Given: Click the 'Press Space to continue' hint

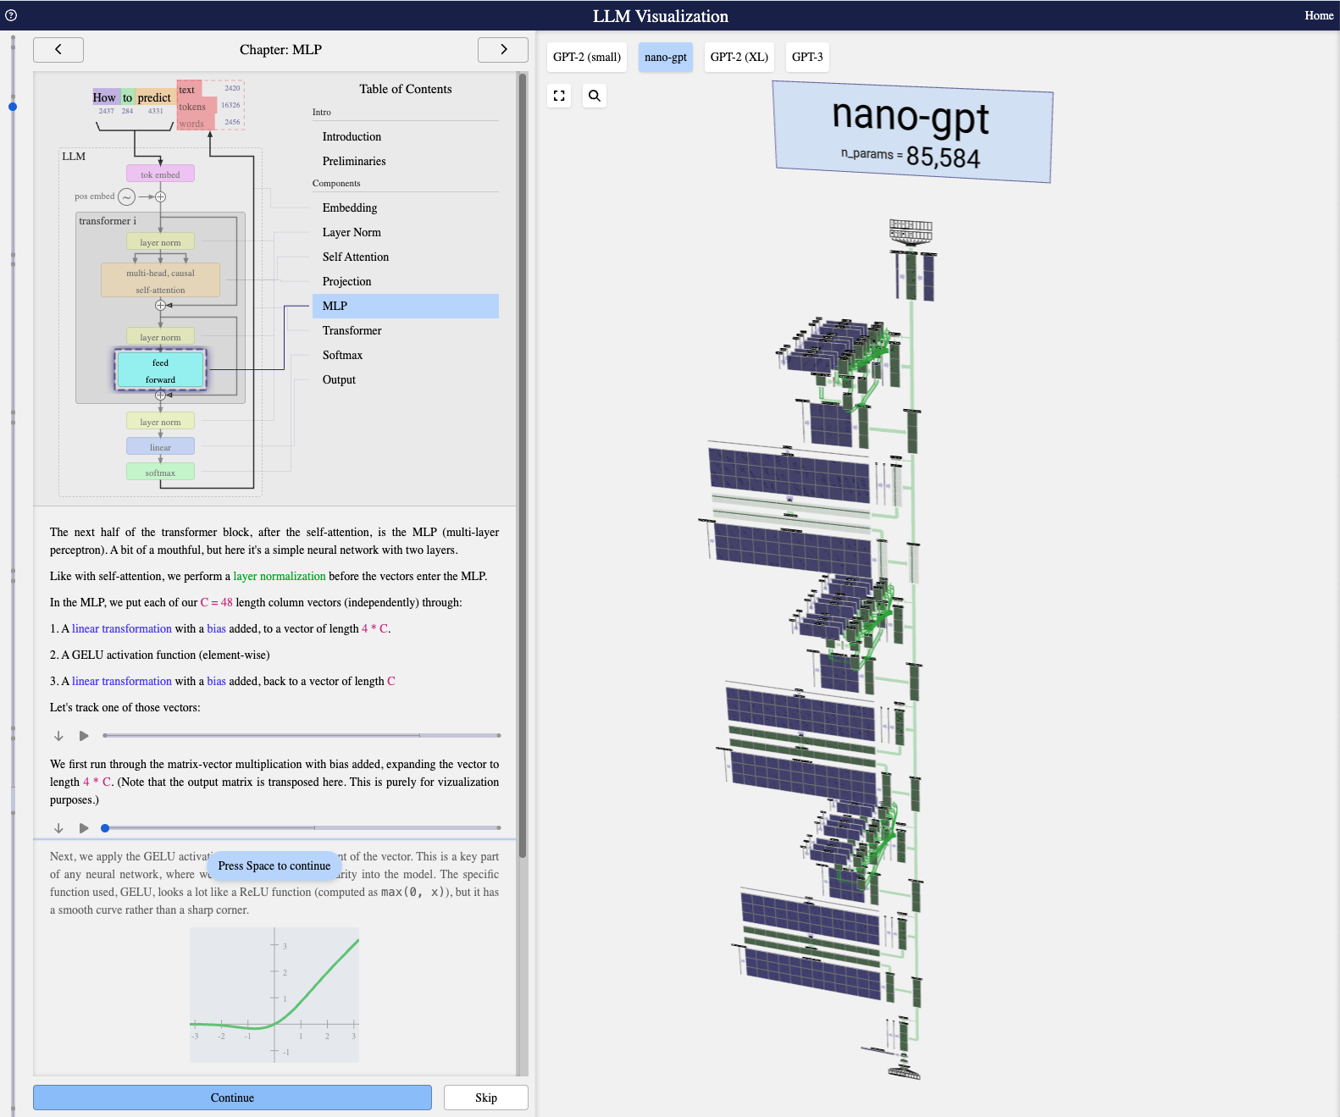Looking at the screenshot, I should (x=274, y=866).
